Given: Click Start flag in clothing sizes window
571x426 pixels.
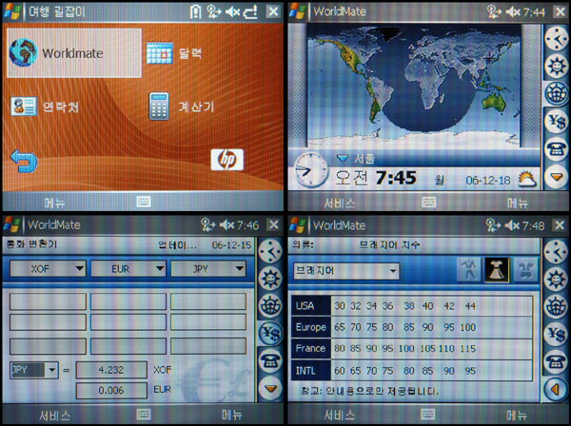Looking at the screenshot, I should click(x=298, y=225).
